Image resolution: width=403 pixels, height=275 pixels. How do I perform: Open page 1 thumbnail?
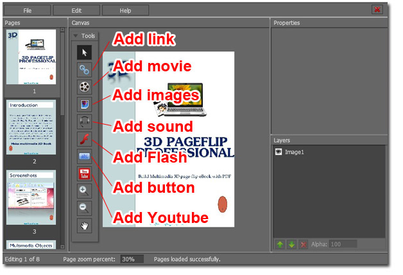(31, 57)
